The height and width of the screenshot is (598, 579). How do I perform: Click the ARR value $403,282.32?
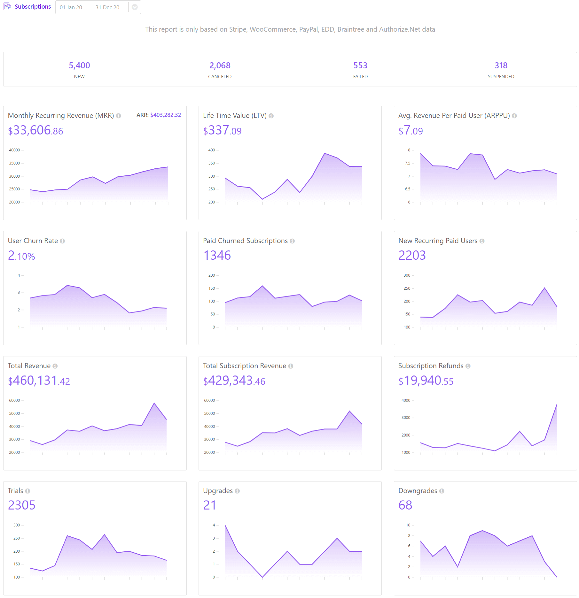pos(166,115)
